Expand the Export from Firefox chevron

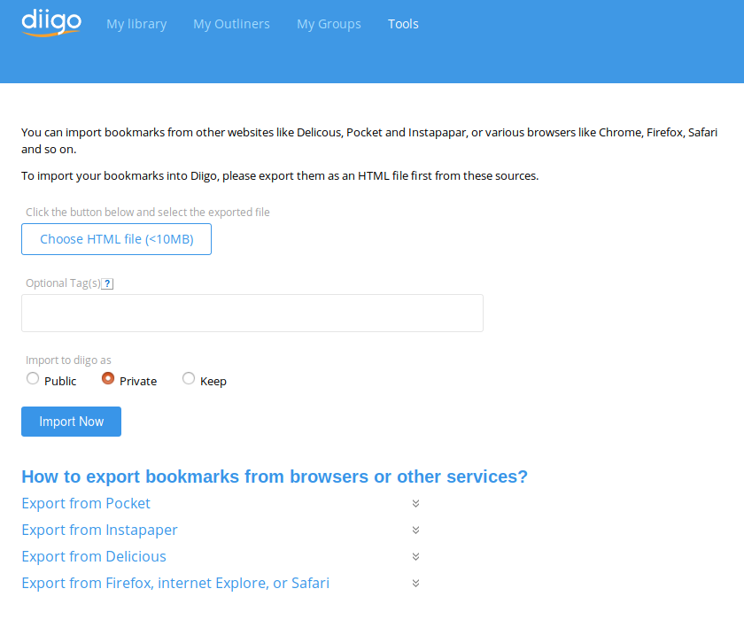click(415, 584)
